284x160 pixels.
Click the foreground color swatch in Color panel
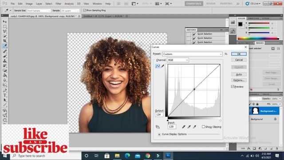click(x=240, y=24)
